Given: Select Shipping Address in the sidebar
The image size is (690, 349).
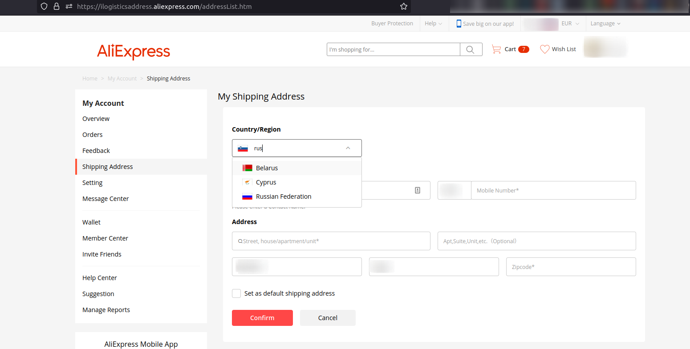Looking at the screenshot, I should click(141, 167).
